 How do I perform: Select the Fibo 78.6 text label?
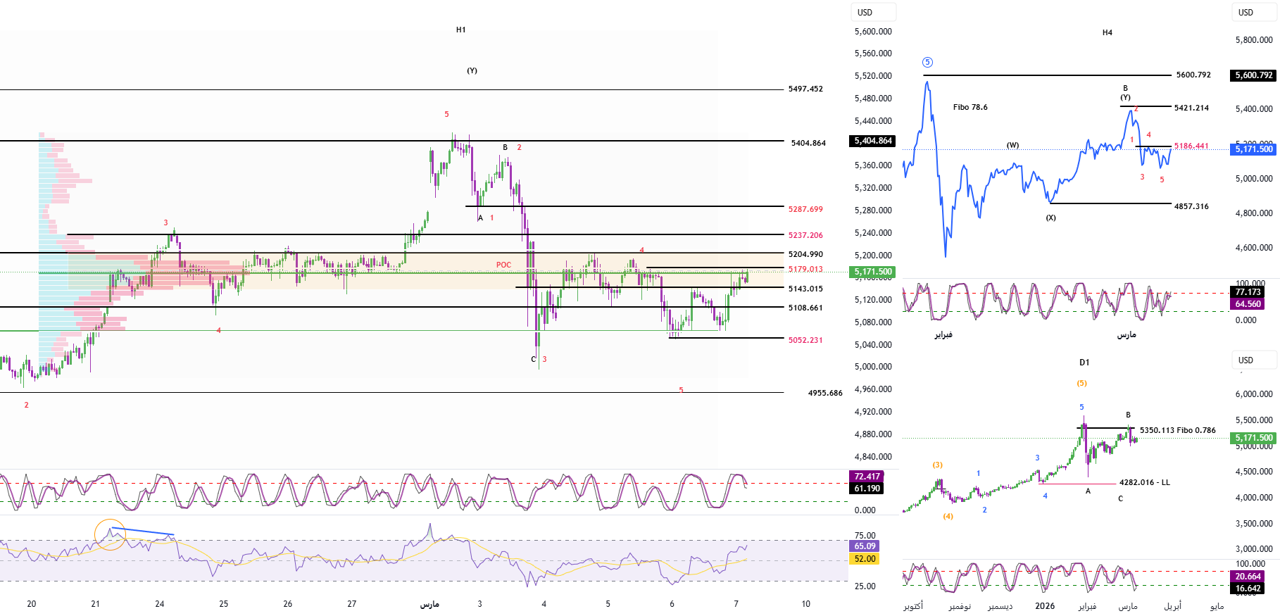point(970,107)
